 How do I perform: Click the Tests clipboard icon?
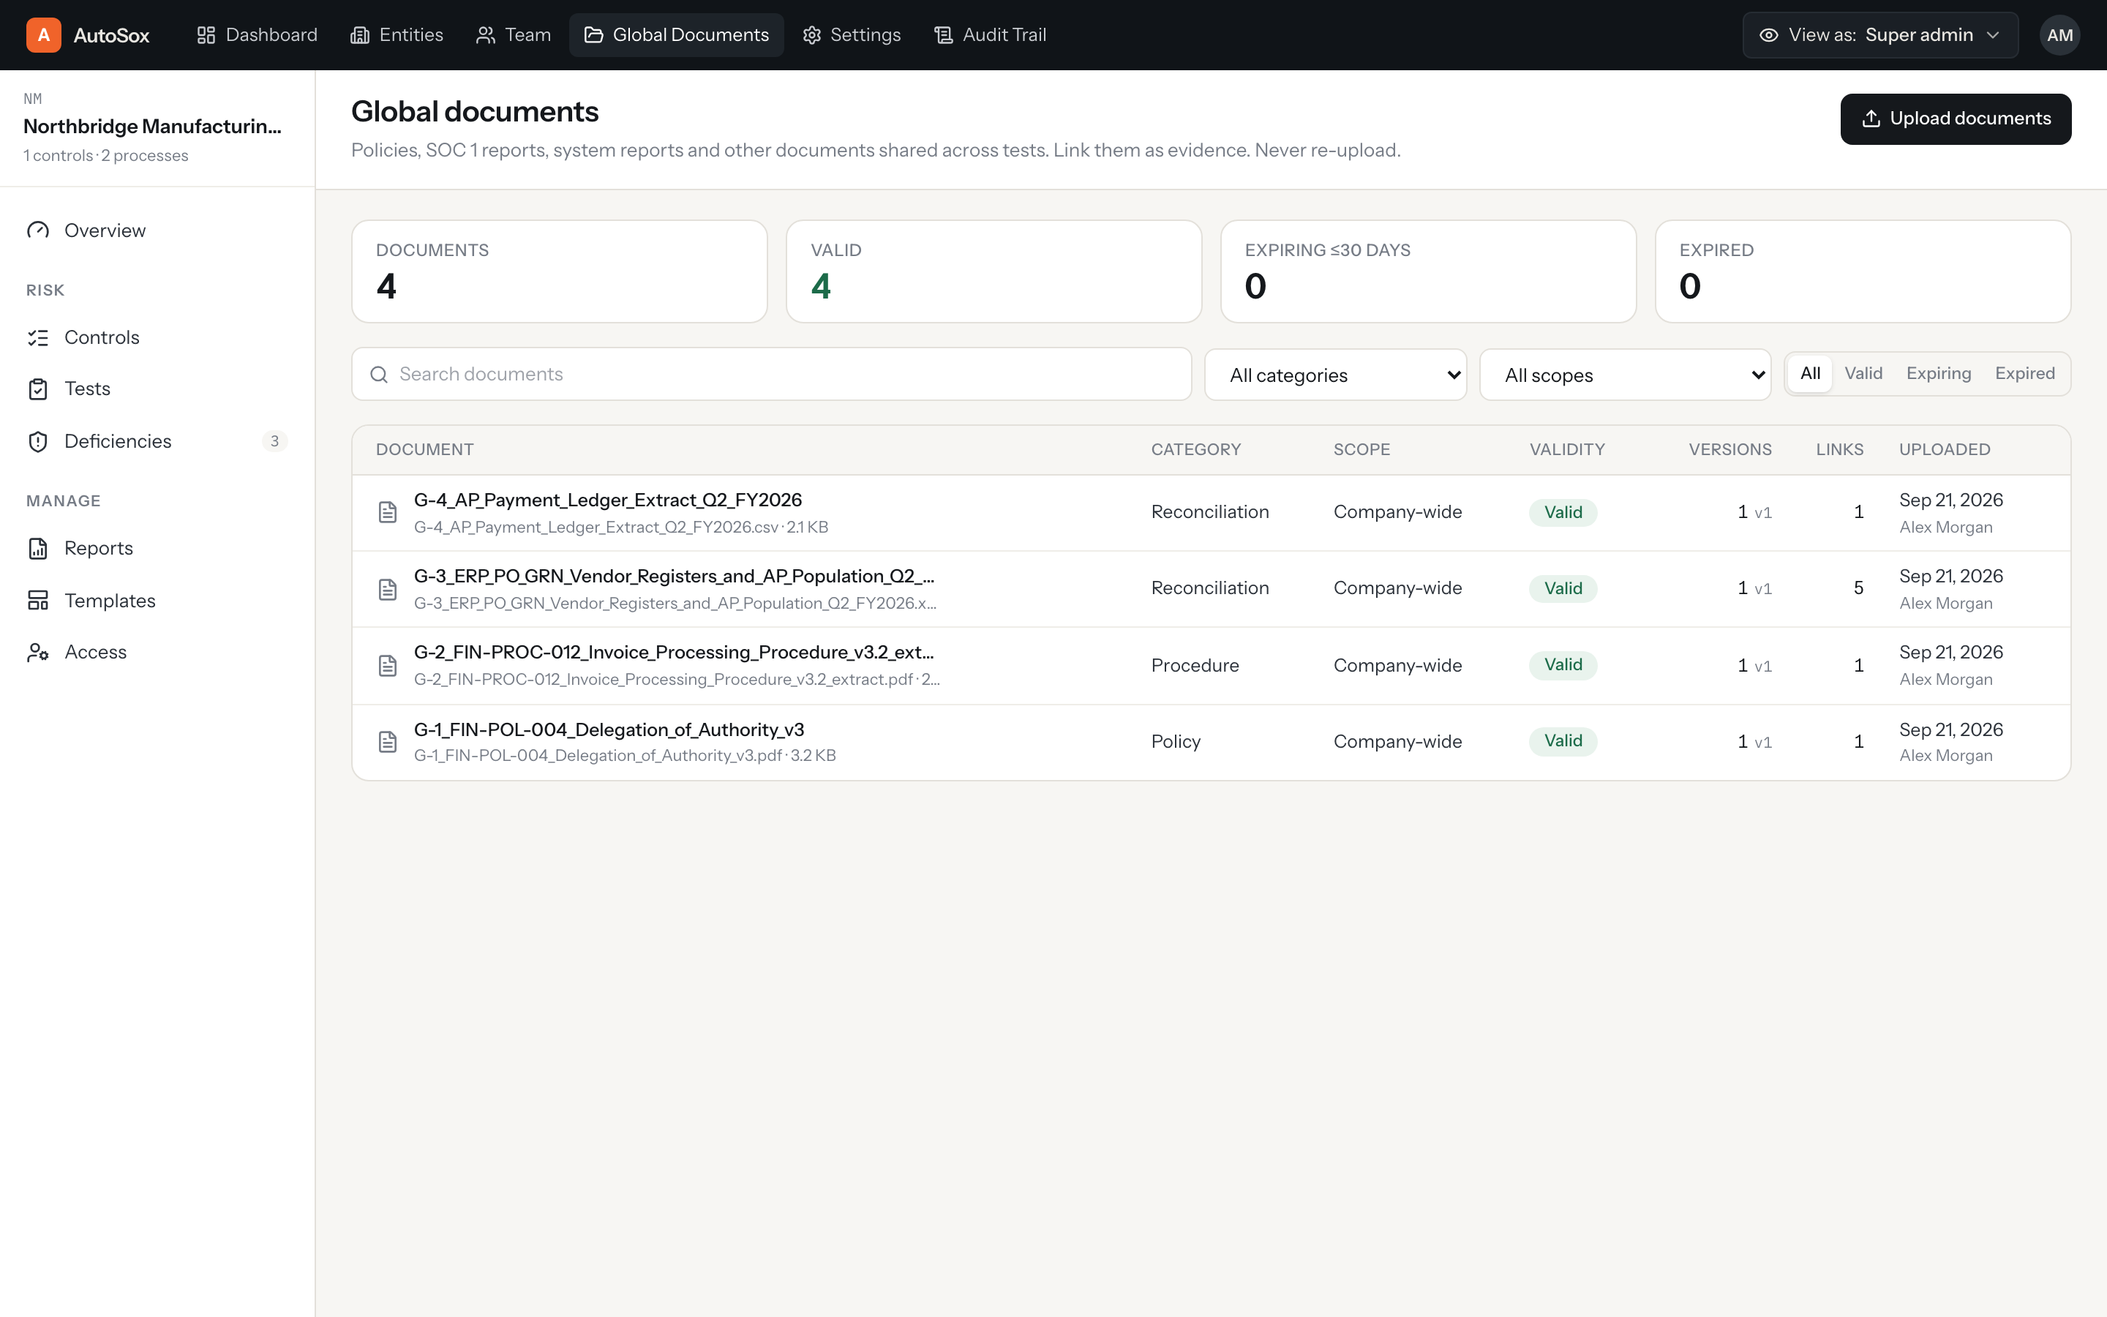pos(37,389)
